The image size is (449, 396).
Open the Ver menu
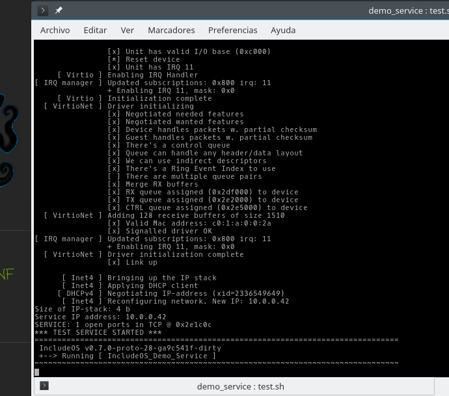(128, 30)
